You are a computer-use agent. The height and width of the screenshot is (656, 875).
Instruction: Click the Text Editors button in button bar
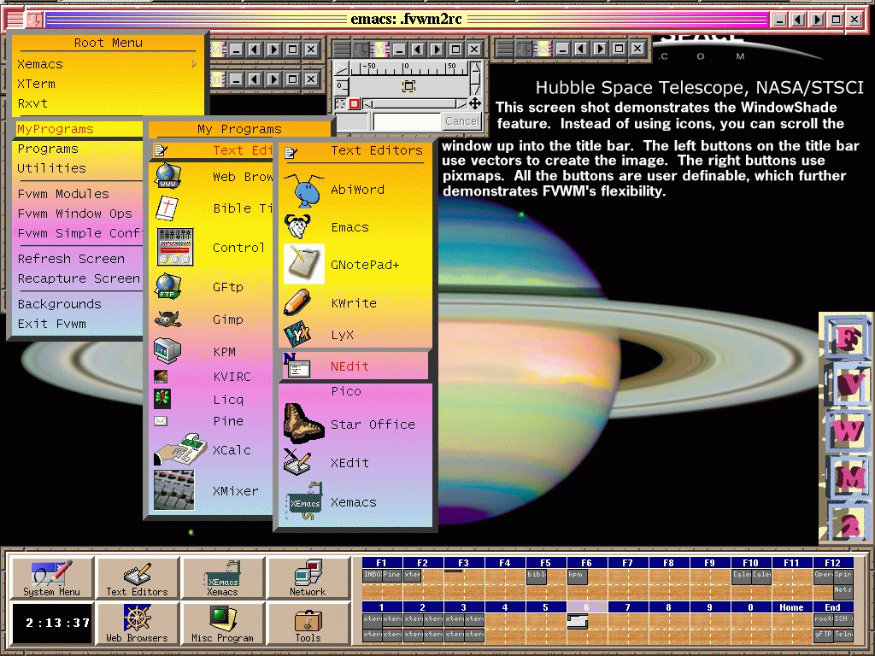tap(137, 577)
